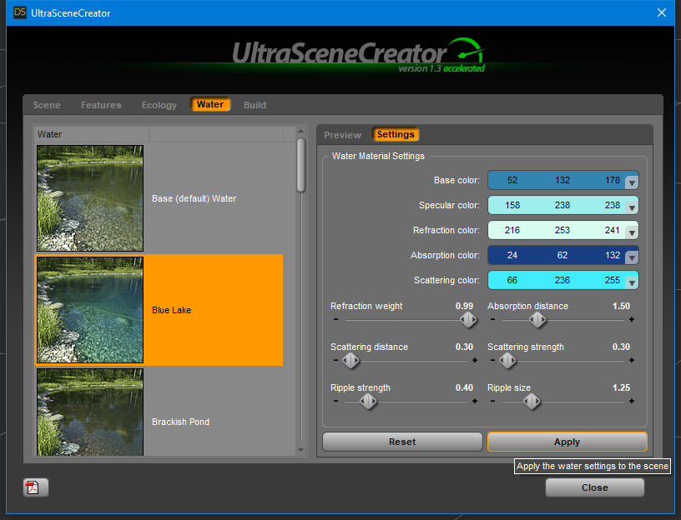Select the Blue Lake thumbnail
The width and height of the screenshot is (681, 520).
[90, 310]
